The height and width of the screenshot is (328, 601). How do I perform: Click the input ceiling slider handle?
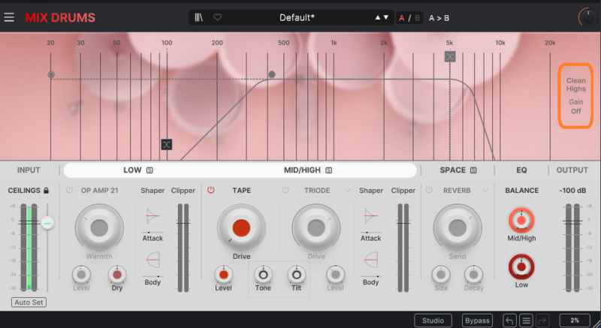click(47, 223)
